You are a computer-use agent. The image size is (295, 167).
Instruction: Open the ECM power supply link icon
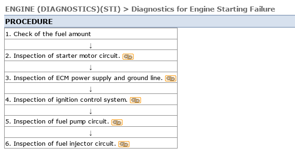click(x=171, y=79)
